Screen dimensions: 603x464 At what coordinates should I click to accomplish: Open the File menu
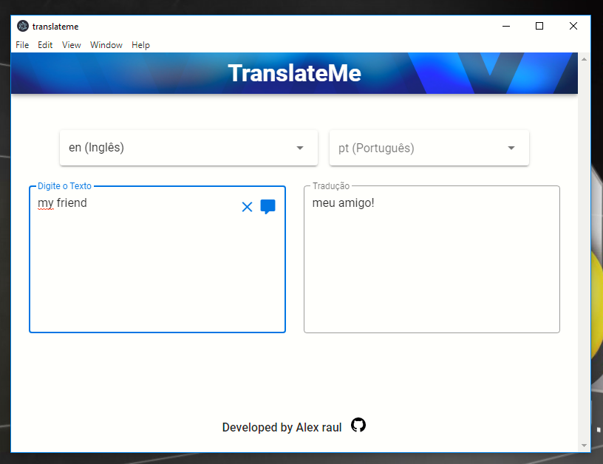(22, 45)
